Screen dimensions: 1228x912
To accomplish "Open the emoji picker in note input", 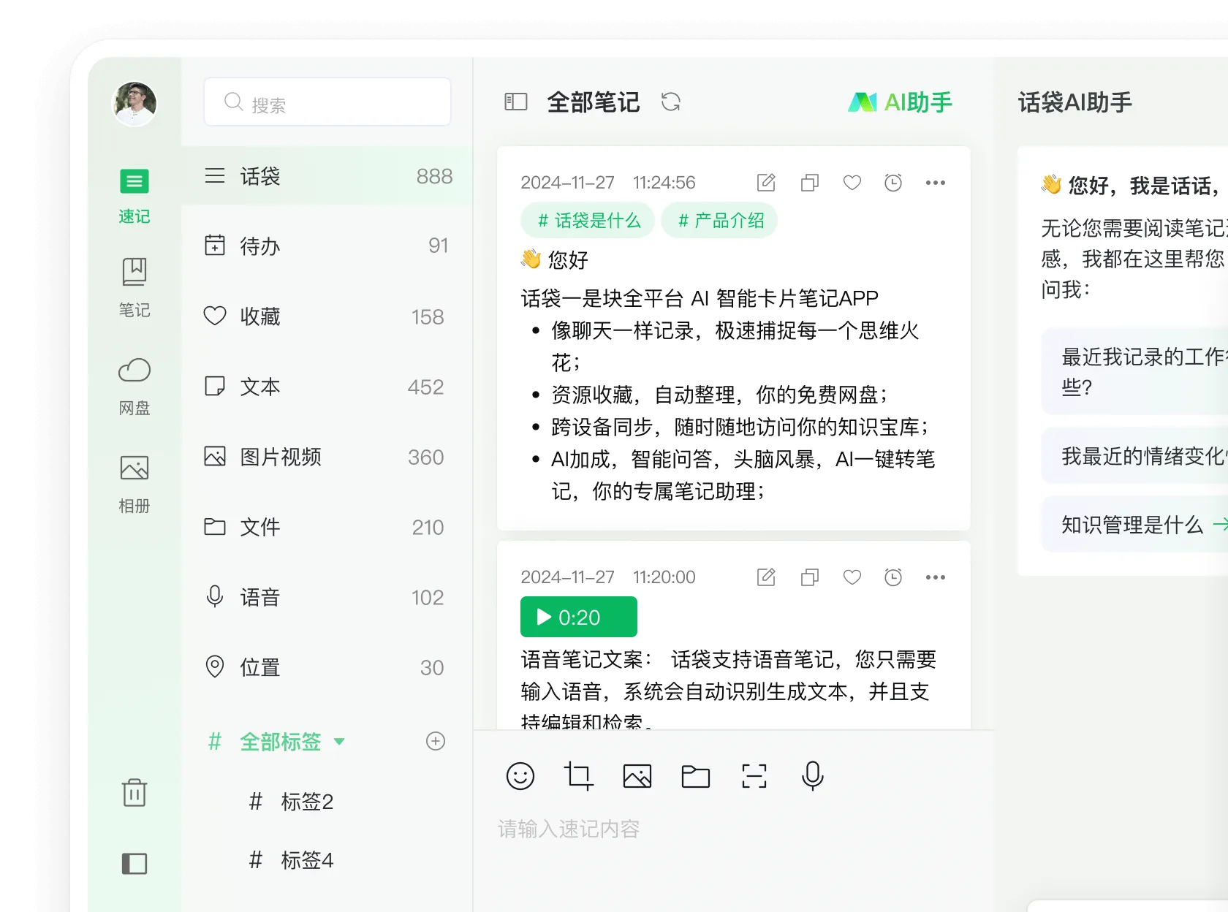I will pyautogui.click(x=520, y=776).
